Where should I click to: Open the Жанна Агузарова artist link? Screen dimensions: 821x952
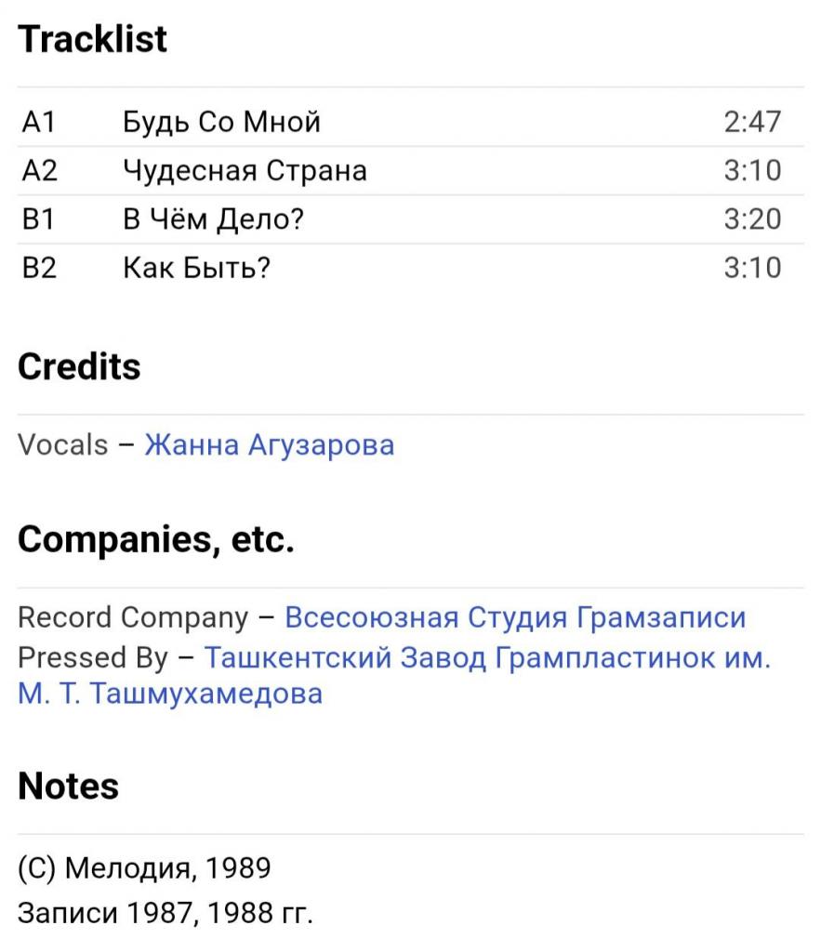coord(269,444)
